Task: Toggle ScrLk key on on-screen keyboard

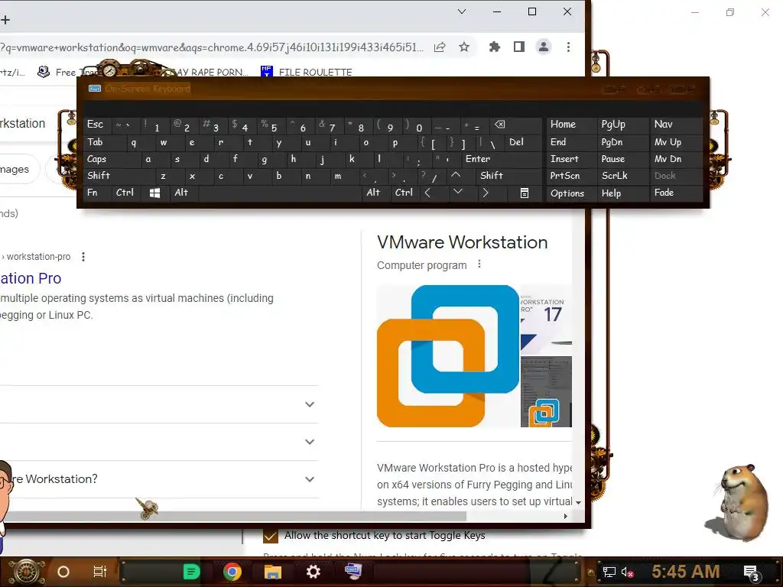Action: click(x=622, y=176)
